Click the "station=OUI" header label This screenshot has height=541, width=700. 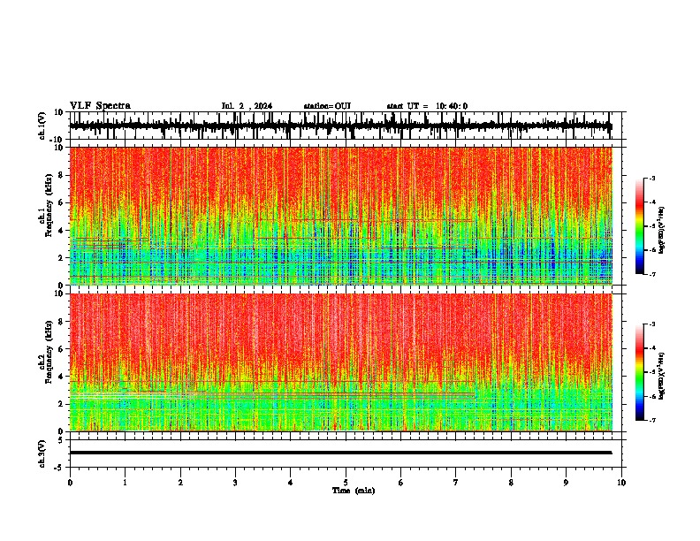click(x=327, y=106)
